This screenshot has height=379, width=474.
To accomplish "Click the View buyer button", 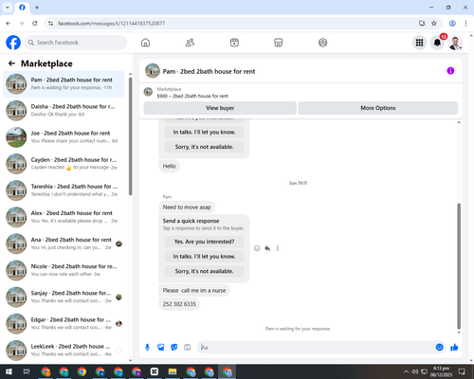I will (x=220, y=108).
